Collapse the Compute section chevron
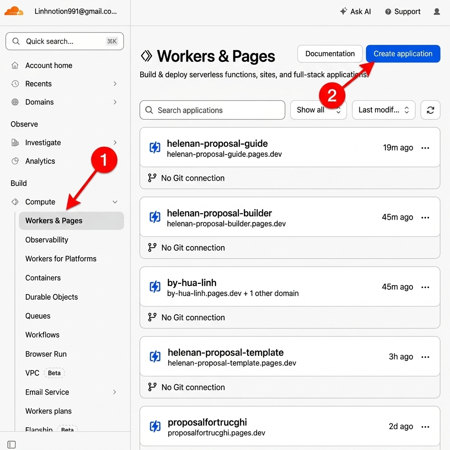This screenshot has height=450, width=450. pyautogui.click(x=115, y=202)
